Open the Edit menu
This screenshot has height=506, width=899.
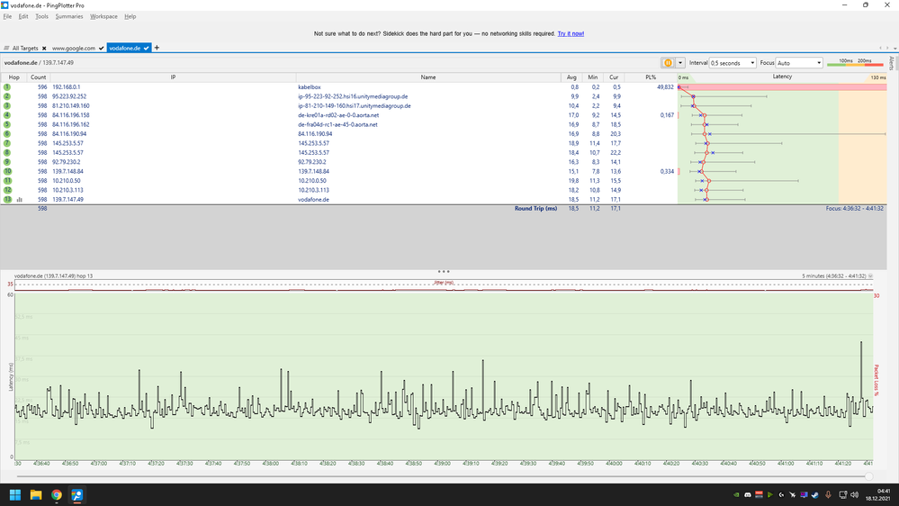23,16
